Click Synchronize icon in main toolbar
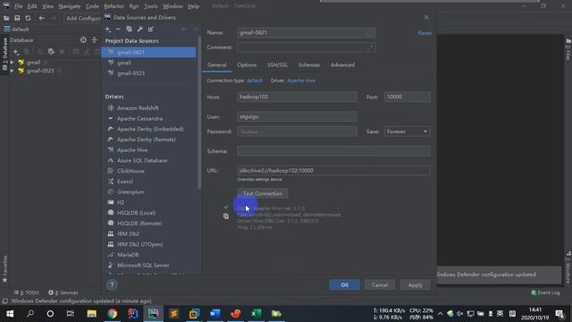This screenshot has height=322, width=572. [x=28, y=18]
